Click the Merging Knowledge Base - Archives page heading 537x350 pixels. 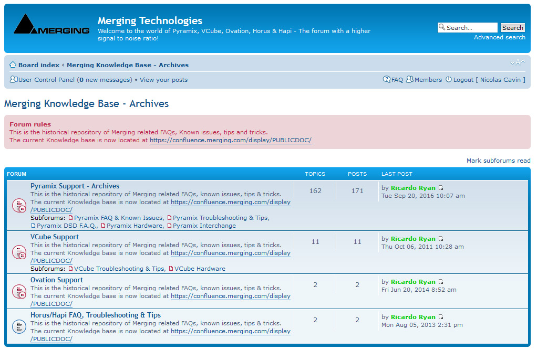pyautogui.click(x=86, y=104)
